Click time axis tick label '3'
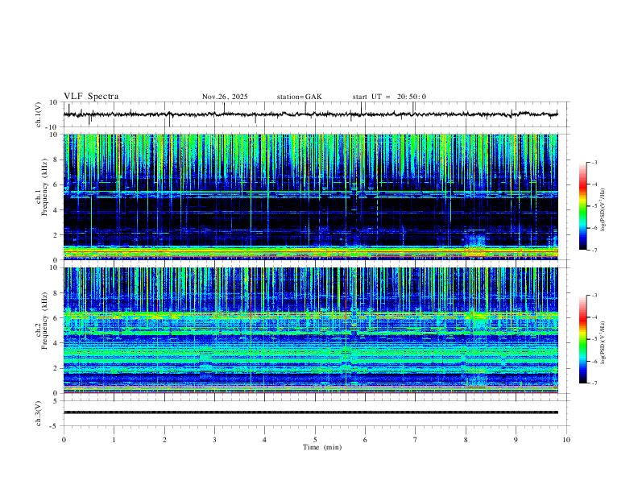Screen dimensions: 638x493 click(214, 440)
